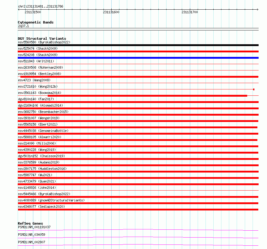Click the 231131500 ruler position label
This screenshot has width=267, height=249.
click(x=33, y=12)
